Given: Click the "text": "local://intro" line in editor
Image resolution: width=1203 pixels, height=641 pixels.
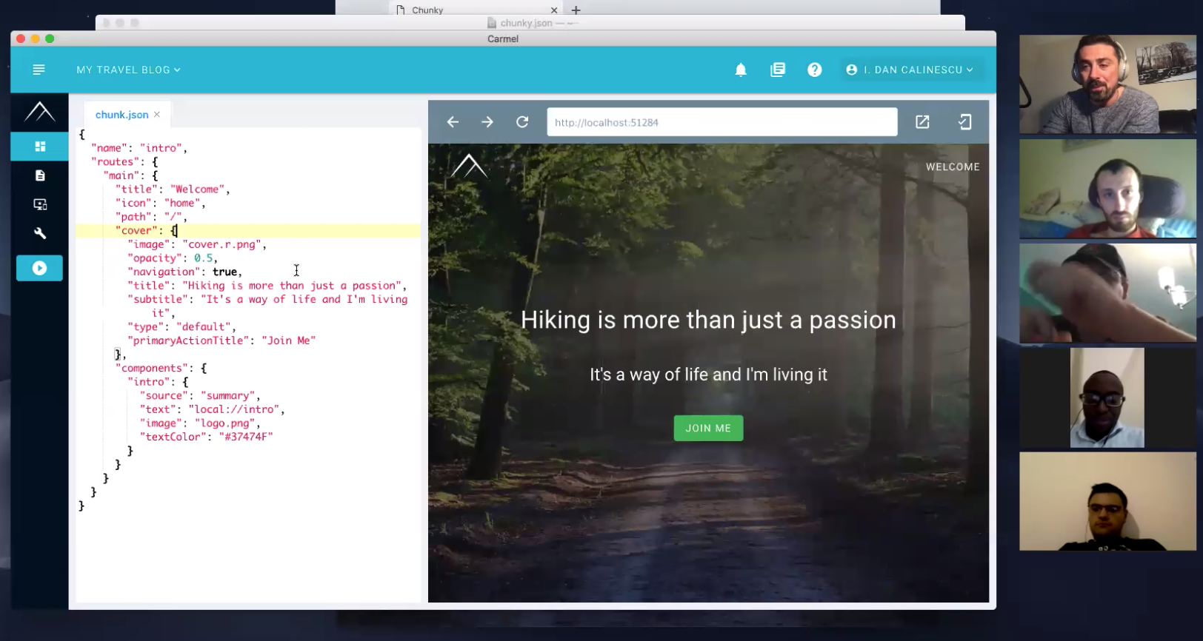Looking at the screenshot, I should click(x=213, y=409).
